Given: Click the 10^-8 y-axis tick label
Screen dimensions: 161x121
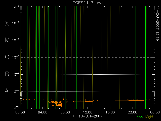Looking at the screenshot, I should [x=16, y=92].
